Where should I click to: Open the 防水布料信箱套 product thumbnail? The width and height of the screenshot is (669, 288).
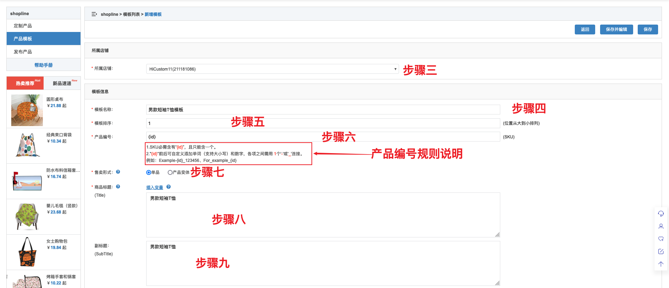(x=27, y=181)
